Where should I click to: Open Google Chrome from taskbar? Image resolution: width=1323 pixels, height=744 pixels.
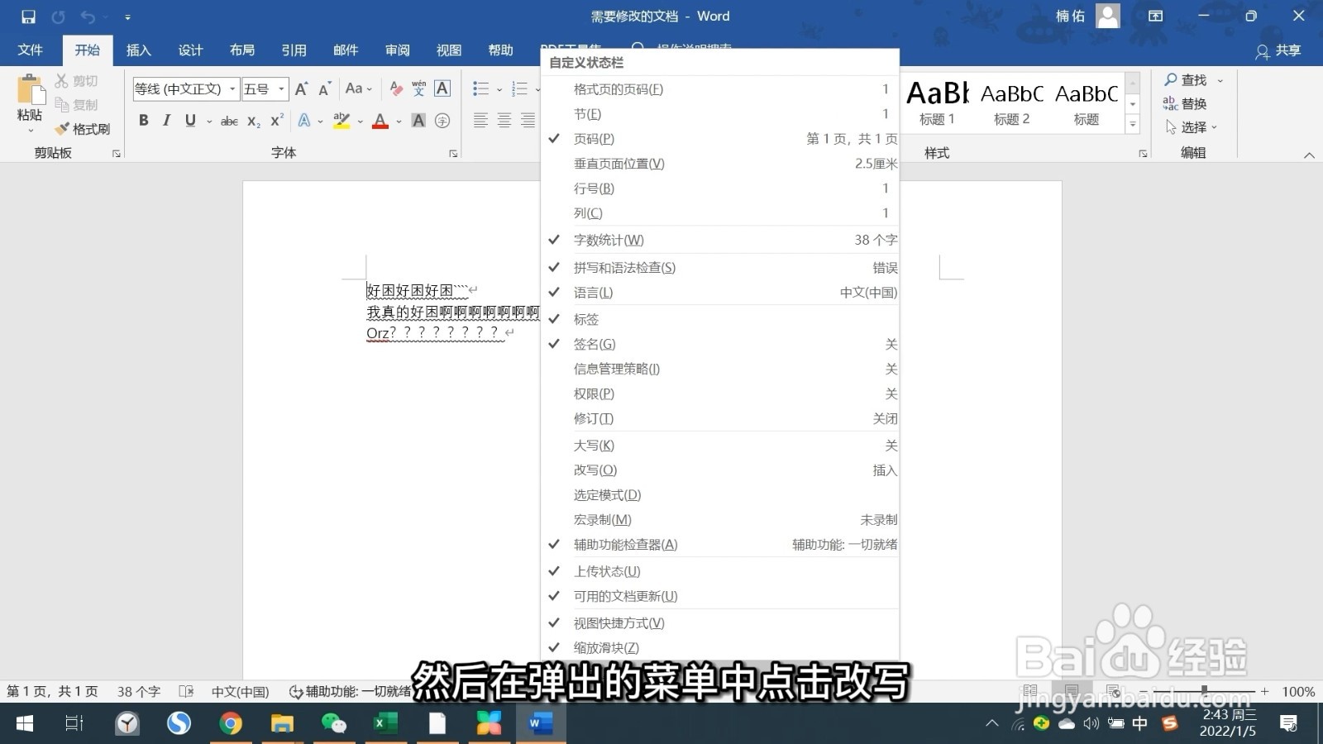click(231, 724)
